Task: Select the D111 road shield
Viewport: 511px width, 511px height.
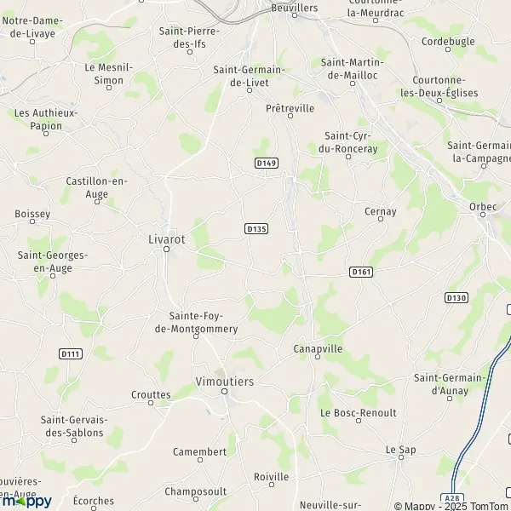Action: pos(71,354)
